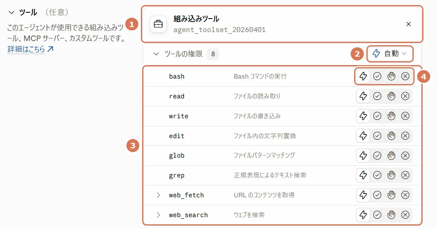Viewport: 437px width, 229px height.
Task: Collapse the ツール section chevron
Action: pos(11,13)
